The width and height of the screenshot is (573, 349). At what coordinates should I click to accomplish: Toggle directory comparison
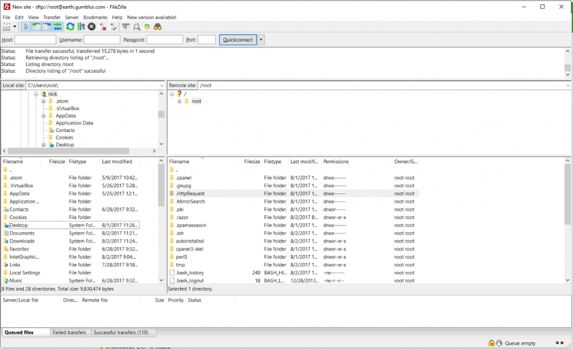pos(137,27)
